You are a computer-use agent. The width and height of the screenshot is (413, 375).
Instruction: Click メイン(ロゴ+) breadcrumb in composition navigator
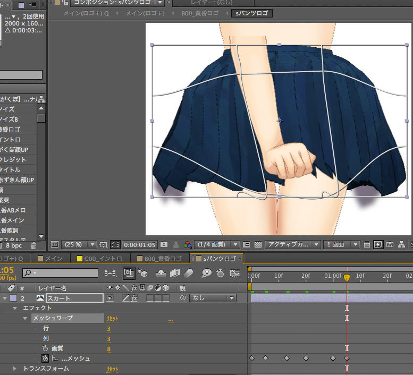point(145,13)
